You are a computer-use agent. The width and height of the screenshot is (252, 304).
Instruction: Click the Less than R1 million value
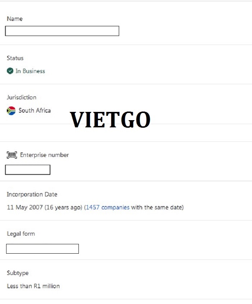(33, 286)
